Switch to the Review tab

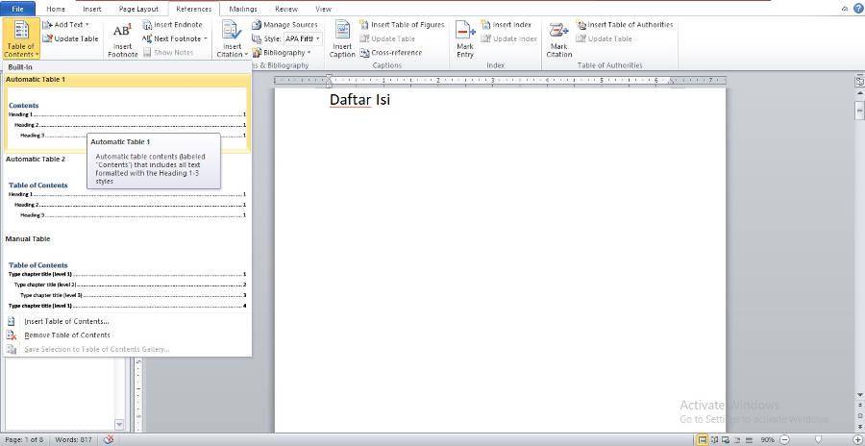coord(286,9)
